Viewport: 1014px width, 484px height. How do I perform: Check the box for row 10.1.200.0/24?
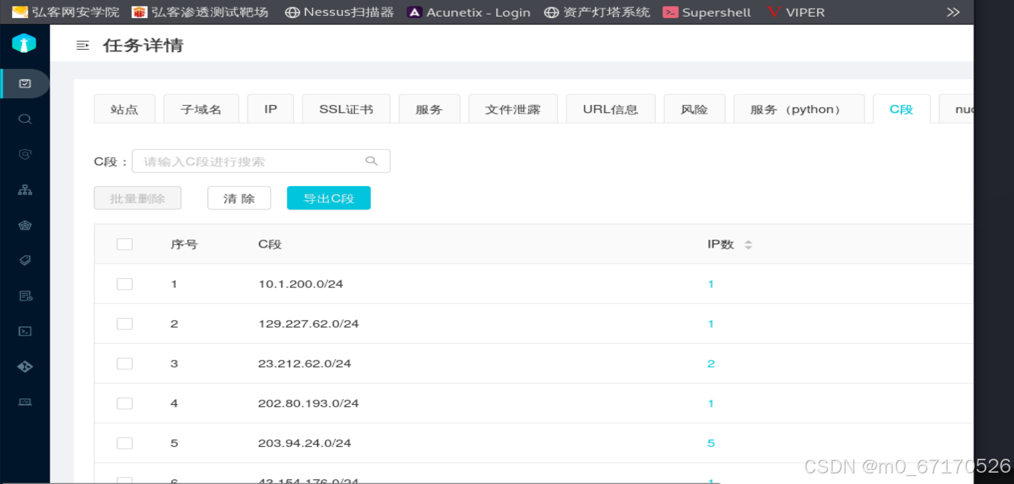[124, 284]
